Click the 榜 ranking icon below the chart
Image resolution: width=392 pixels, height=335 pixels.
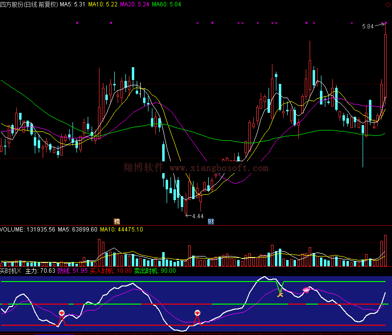pos(117,221)
